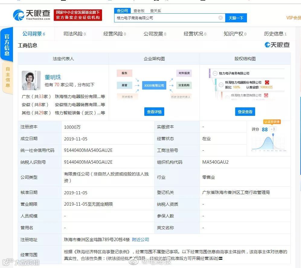Open the 历史信息 tab
This screenshot has height=268, width=301.
point(275,34)
